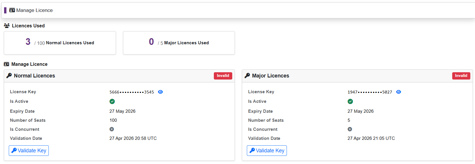Click the Invalid badge on Major Licences
Image resolution: width=475 pixels, height=164 pixels.
click(x=461, y=76)
